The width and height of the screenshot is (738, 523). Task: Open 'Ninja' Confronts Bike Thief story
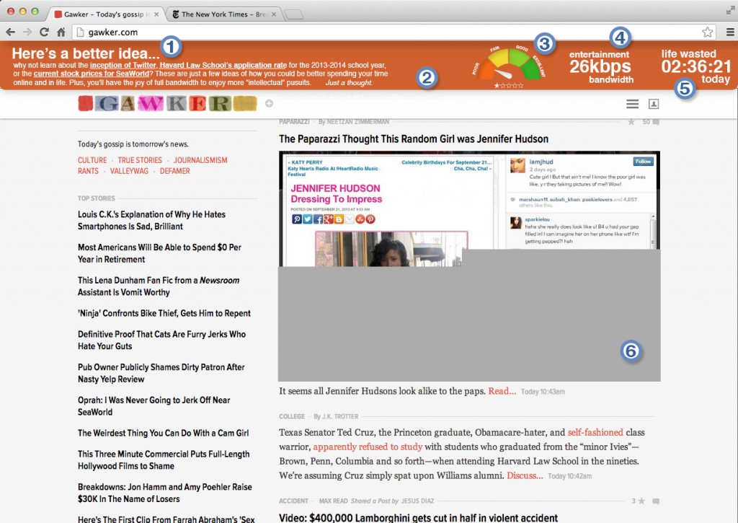click(x=164, y=313)
